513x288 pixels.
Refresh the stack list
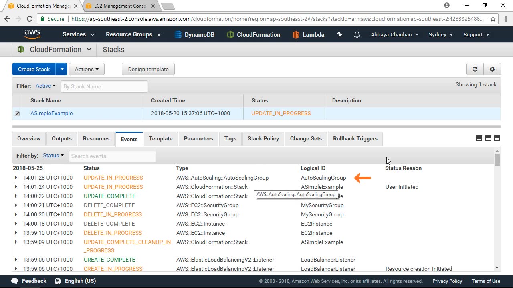click(475, 69)
